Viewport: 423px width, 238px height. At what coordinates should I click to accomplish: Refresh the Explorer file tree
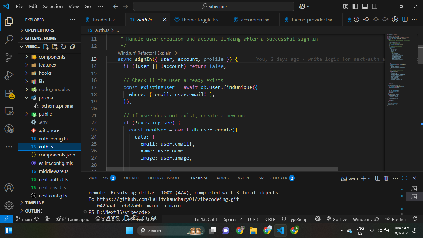pyautogui.click(x=63, y=47)
